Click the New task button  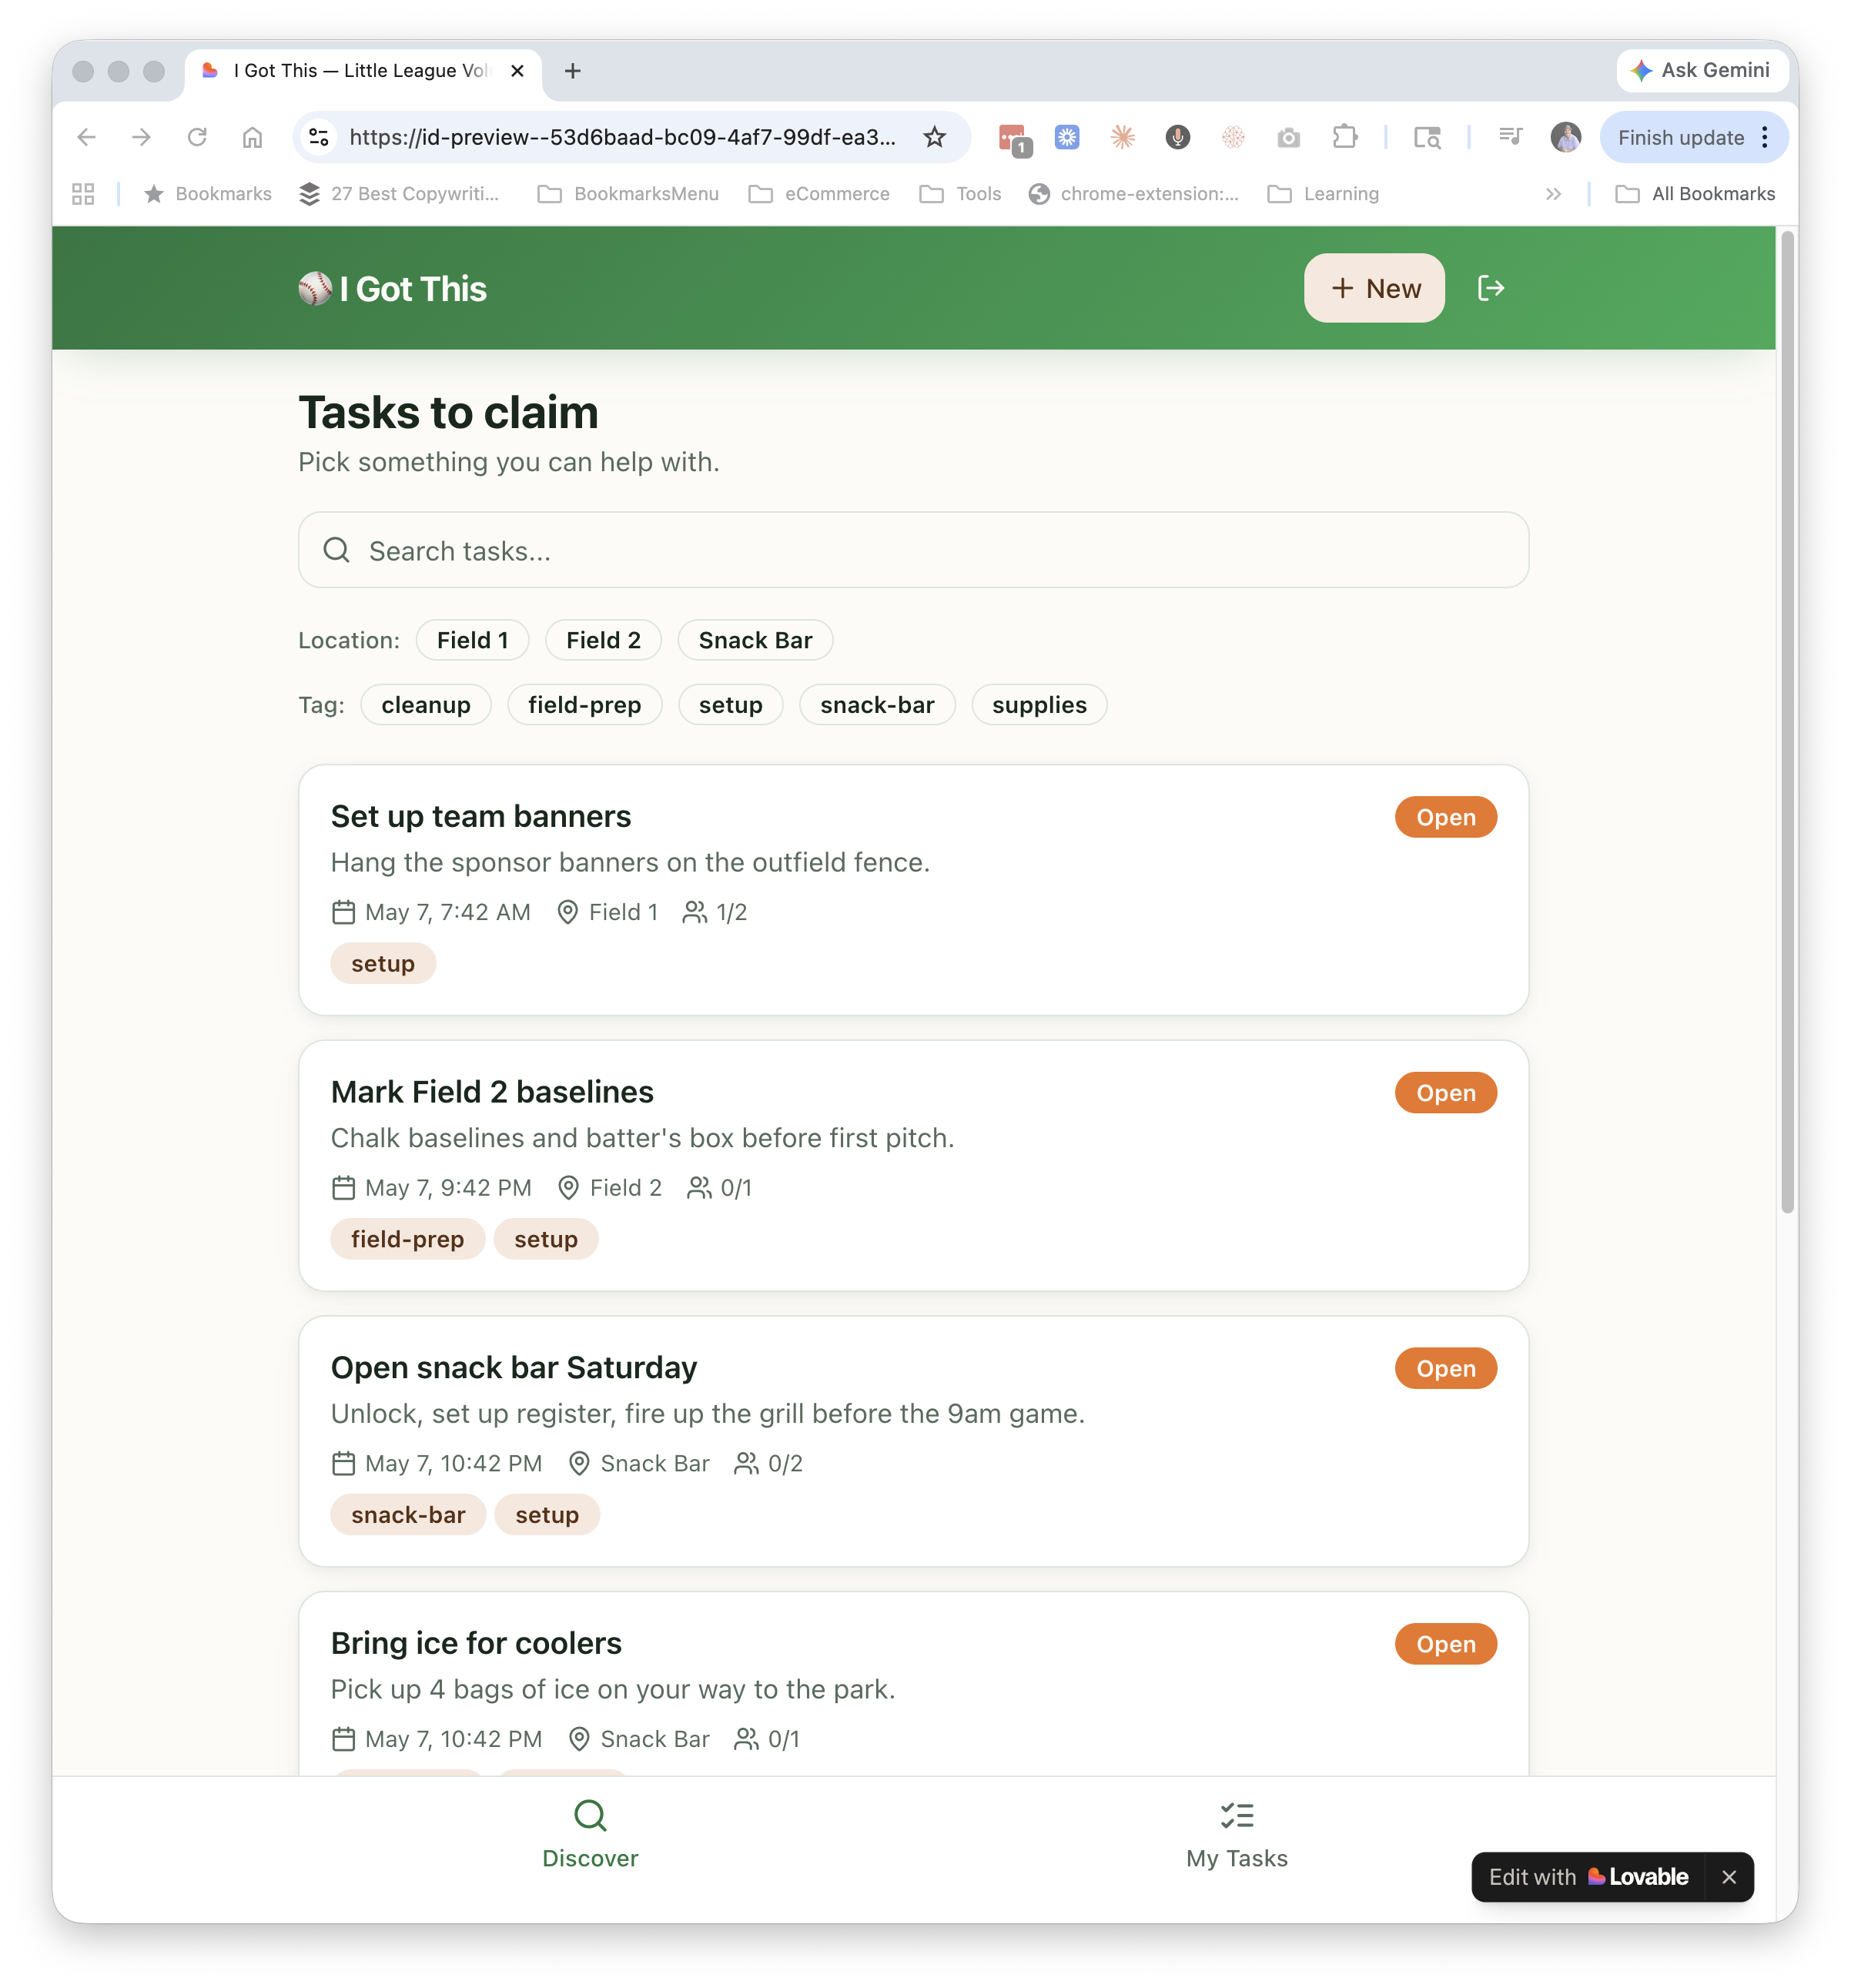(1374, 288)
